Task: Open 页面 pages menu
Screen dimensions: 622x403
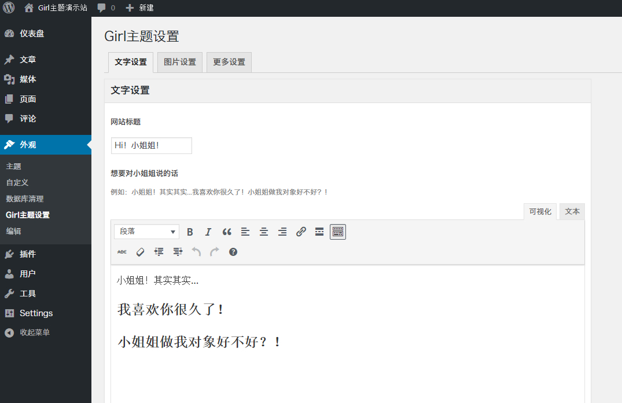Action: click(x=46, y=99)
